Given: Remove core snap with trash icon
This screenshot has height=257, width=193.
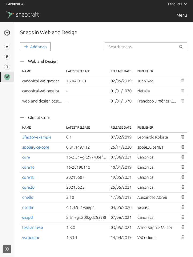Looking at the screenshot, I should click(183, 157).
